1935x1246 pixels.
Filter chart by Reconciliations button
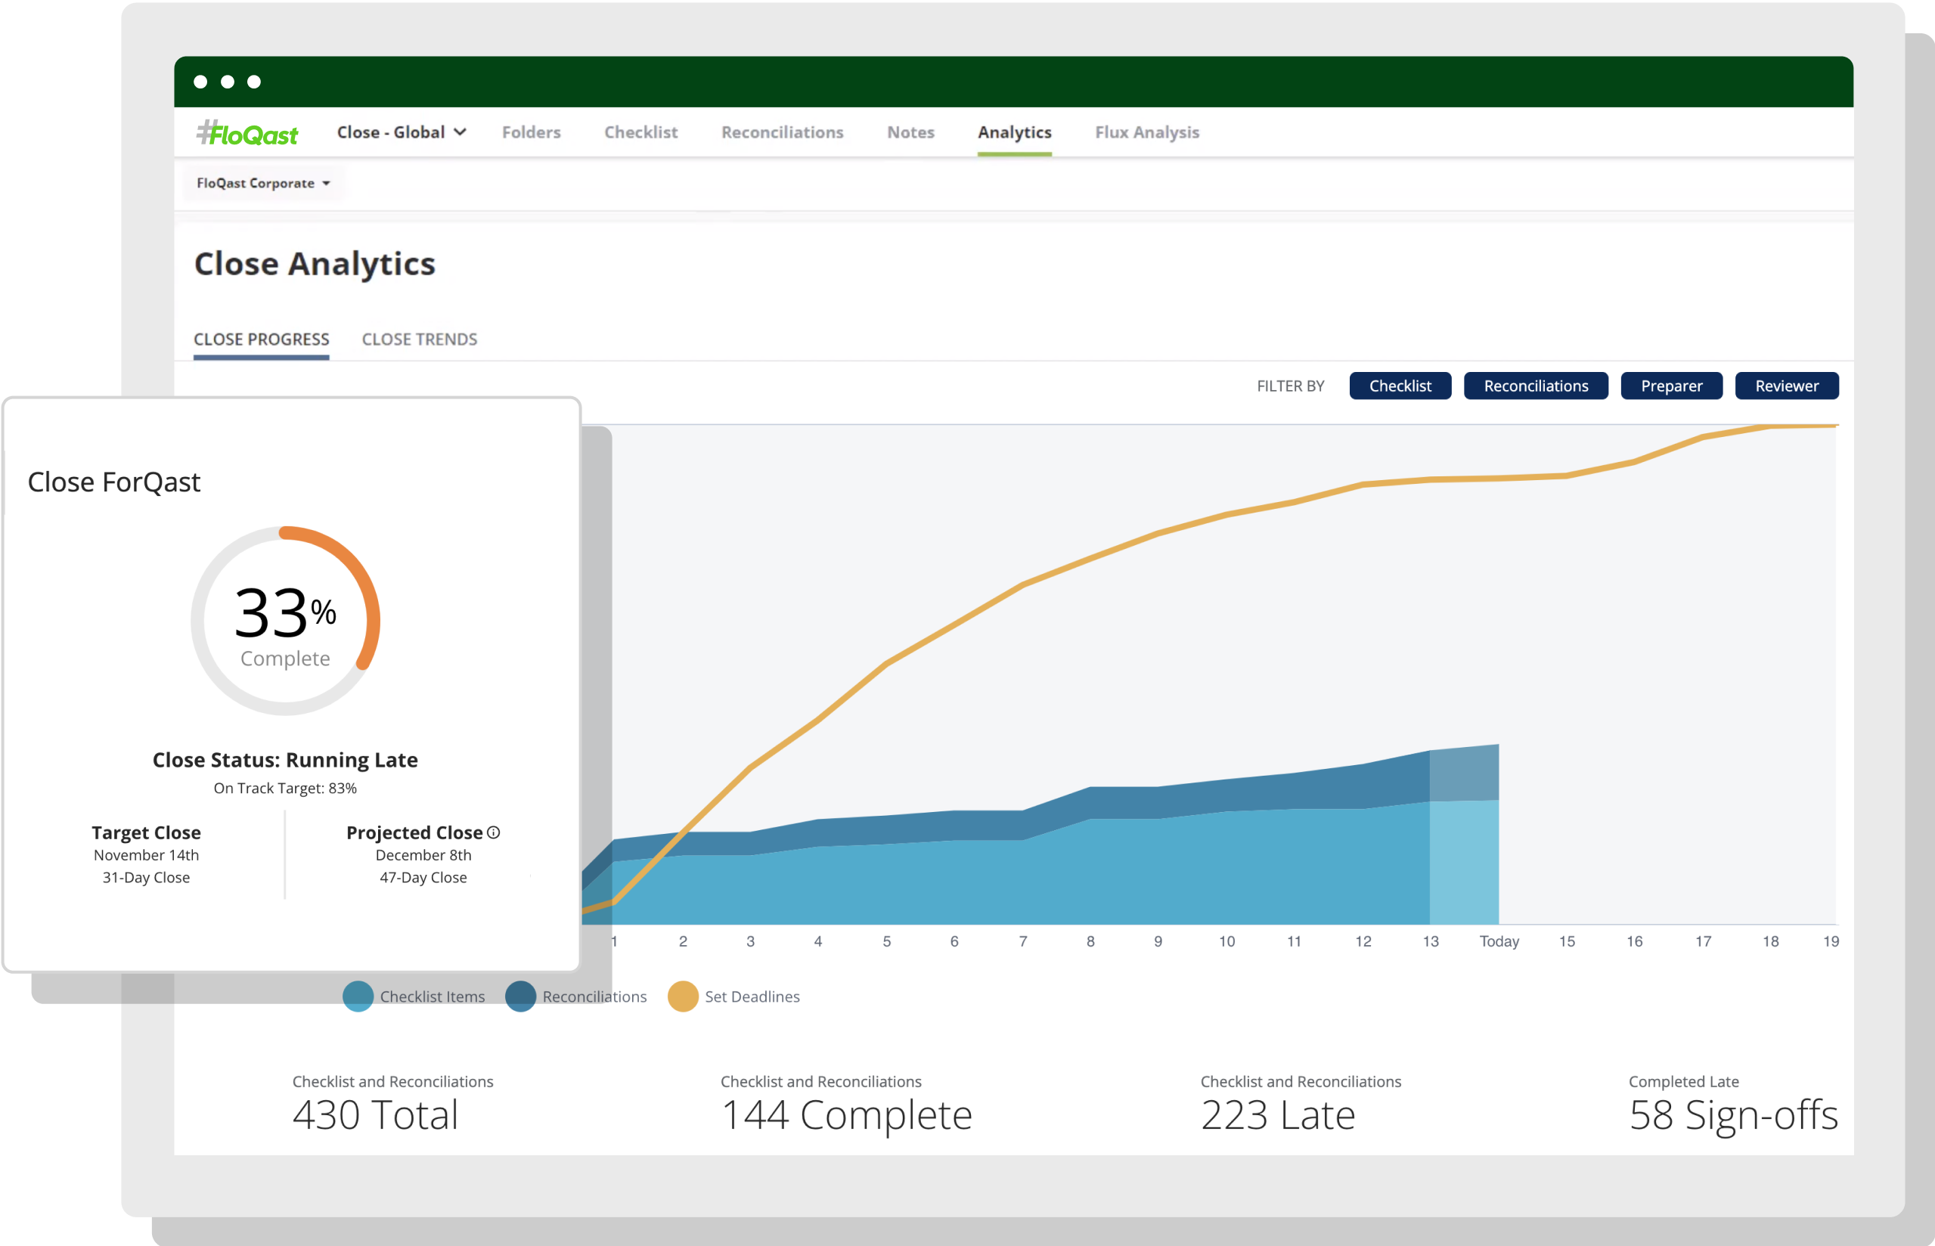tap(1536, 386)
